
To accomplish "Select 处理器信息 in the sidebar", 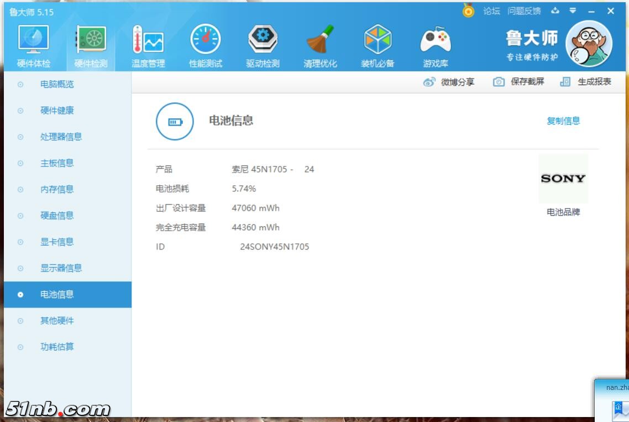I will pyautogui.click(x=61, y=137).
